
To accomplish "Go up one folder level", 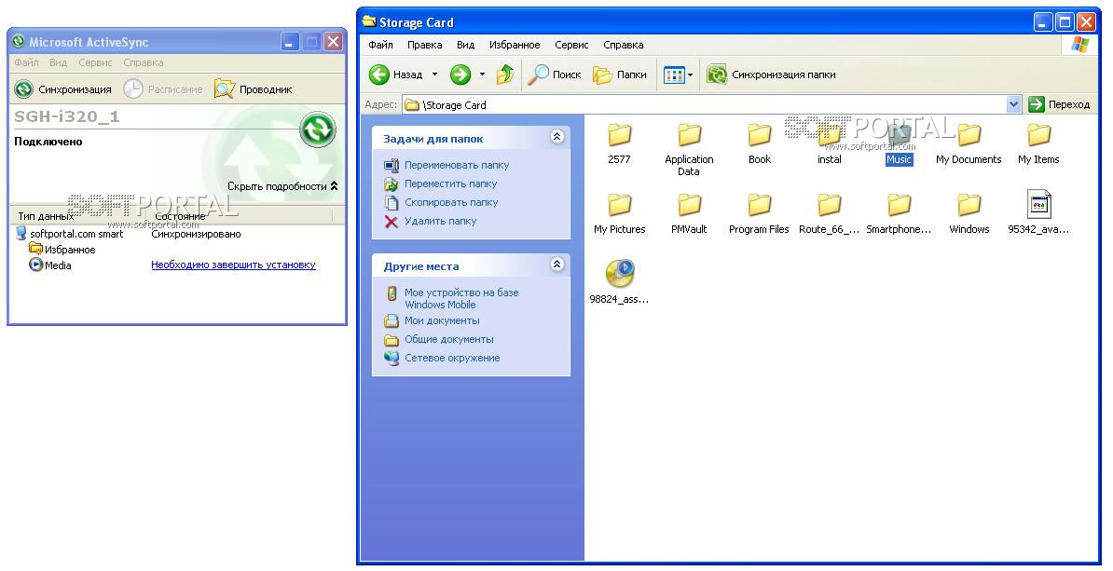I will pyautogui.click(x=504, y=75).
